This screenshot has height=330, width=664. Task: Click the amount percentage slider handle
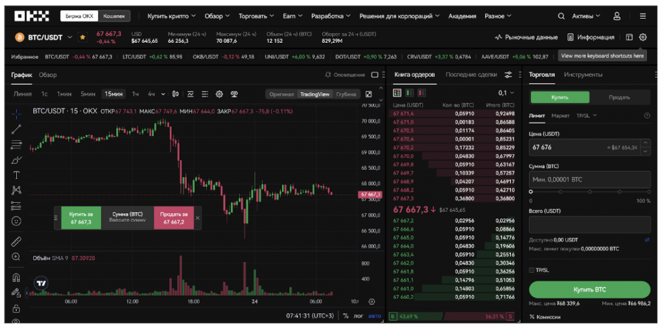(x=531, y=192)
